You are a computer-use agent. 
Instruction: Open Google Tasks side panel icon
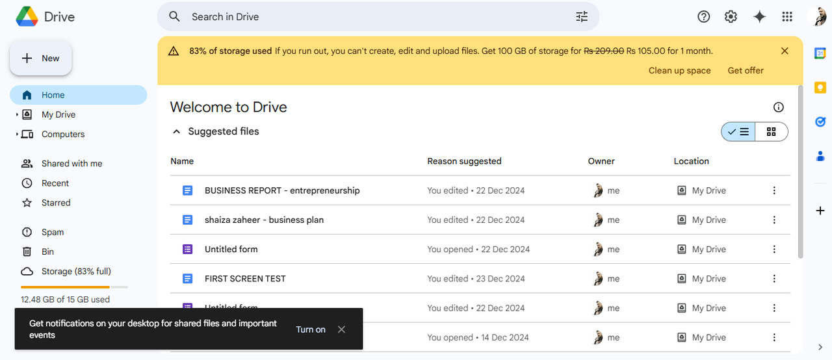pos(820,122)
